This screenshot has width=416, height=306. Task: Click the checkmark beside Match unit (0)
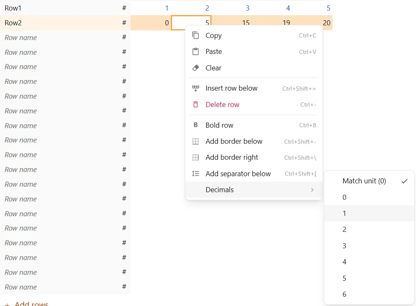click(404, 181)
